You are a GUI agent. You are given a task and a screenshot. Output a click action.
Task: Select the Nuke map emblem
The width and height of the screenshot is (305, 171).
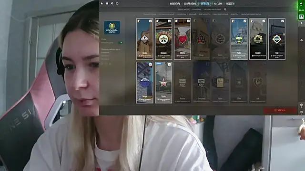coord(239,39)
